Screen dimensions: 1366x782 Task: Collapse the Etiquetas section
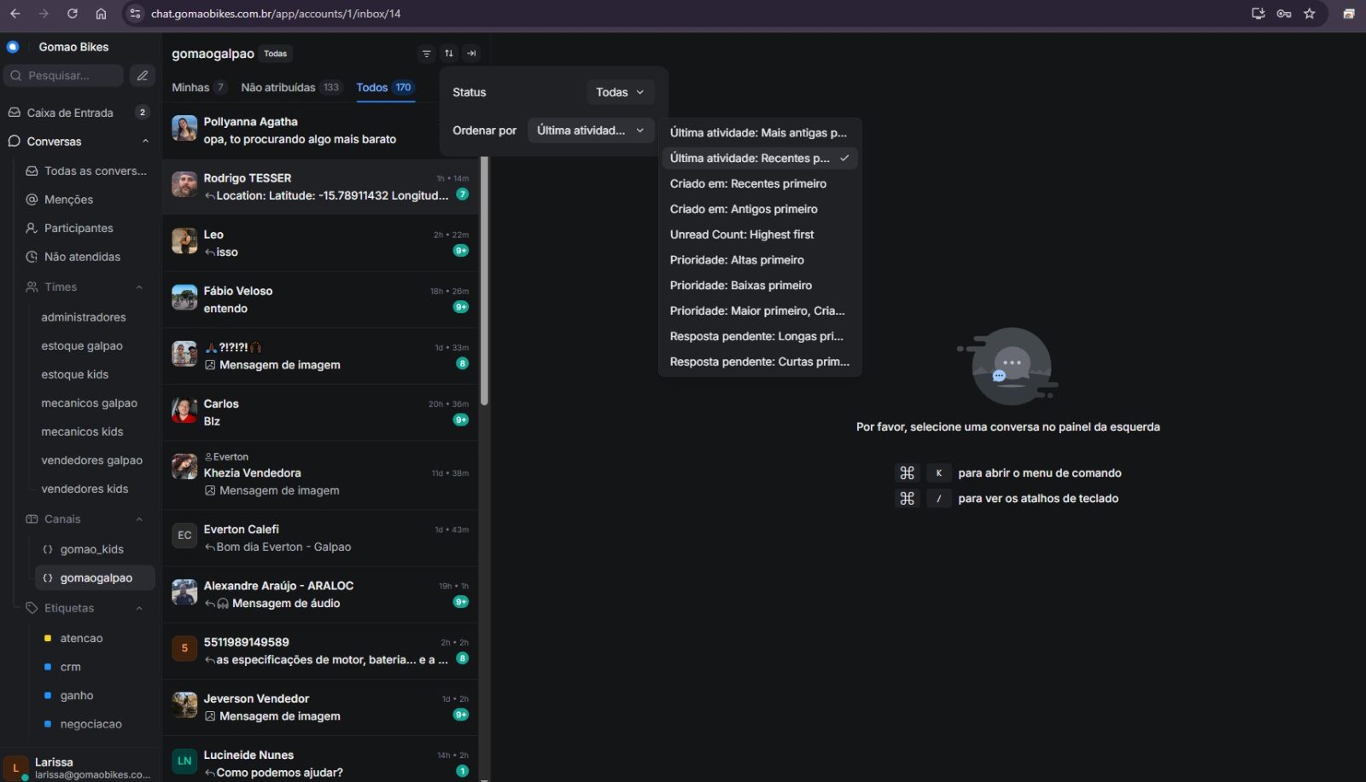139,608
